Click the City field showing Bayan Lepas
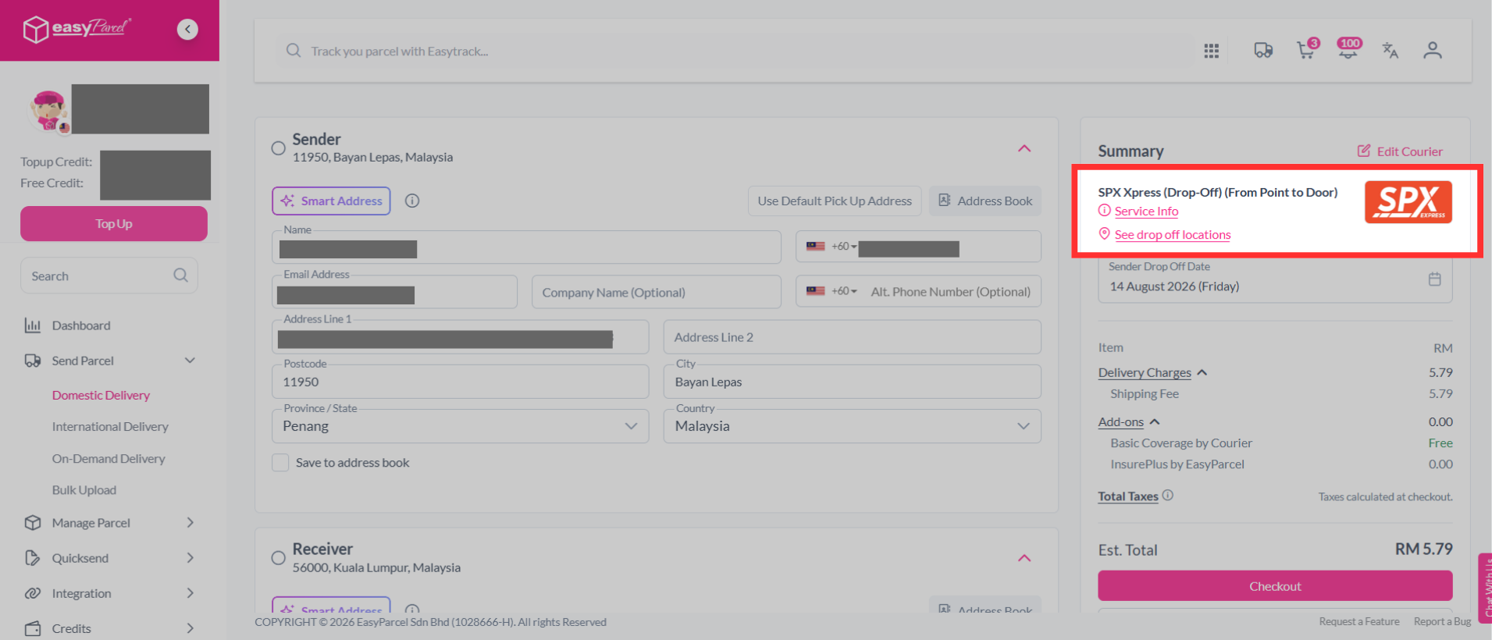The height and width of the screenshot is (640, 1492). [853, 382]
